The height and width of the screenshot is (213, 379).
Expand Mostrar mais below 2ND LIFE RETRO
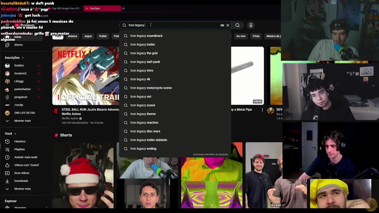23,121
